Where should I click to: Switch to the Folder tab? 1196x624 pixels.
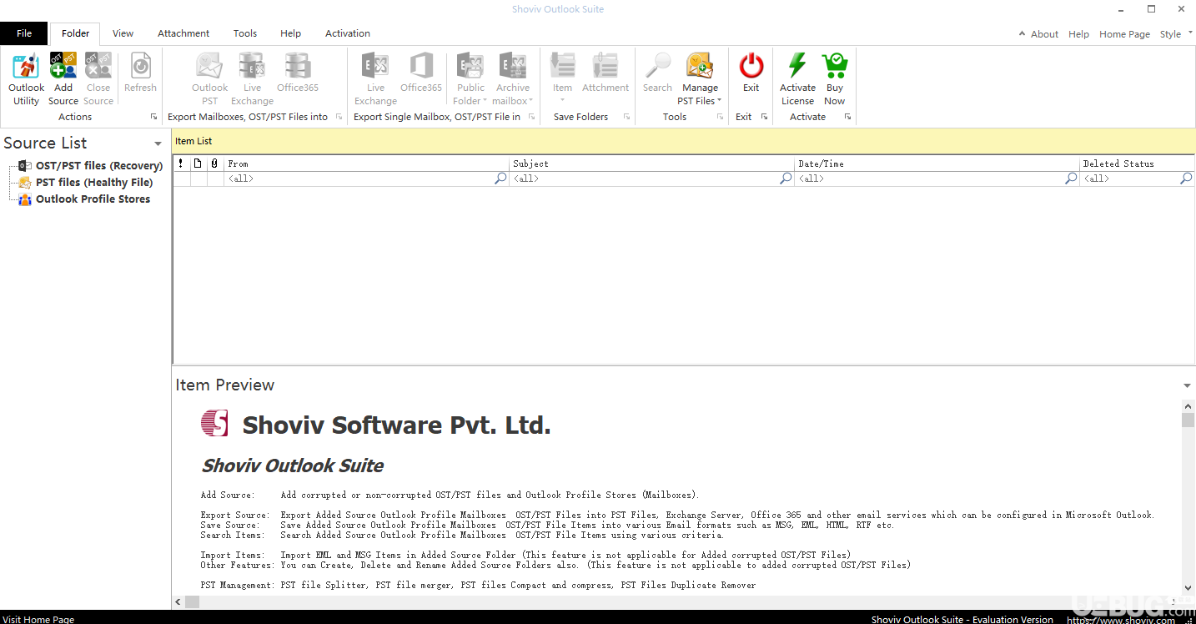tap(75, 33)
